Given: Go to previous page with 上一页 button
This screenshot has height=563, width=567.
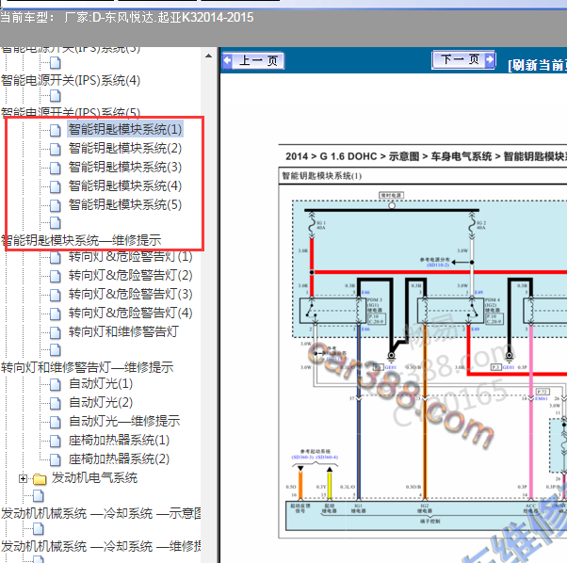Looking at the screenshot, I should point(253,60).
